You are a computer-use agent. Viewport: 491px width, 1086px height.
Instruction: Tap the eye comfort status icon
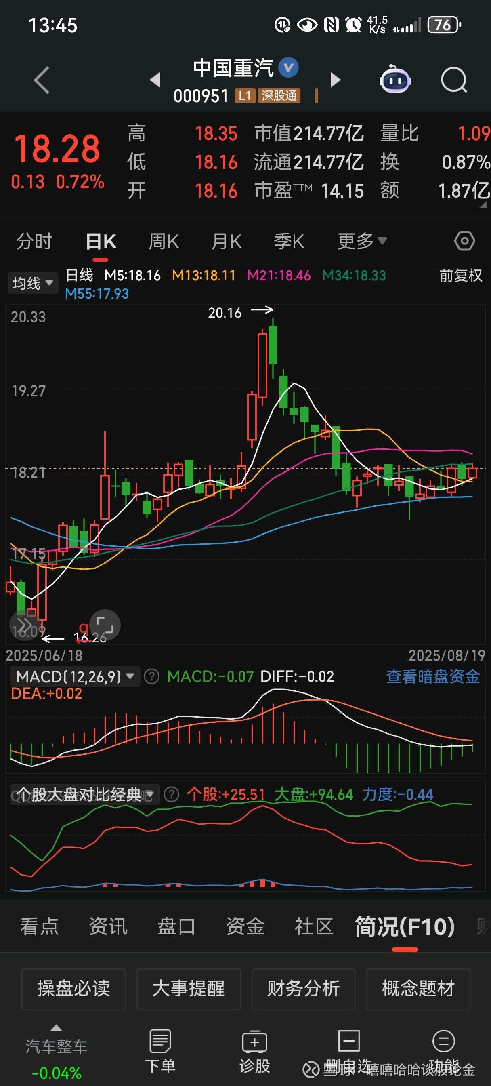[x=307, y=25]
